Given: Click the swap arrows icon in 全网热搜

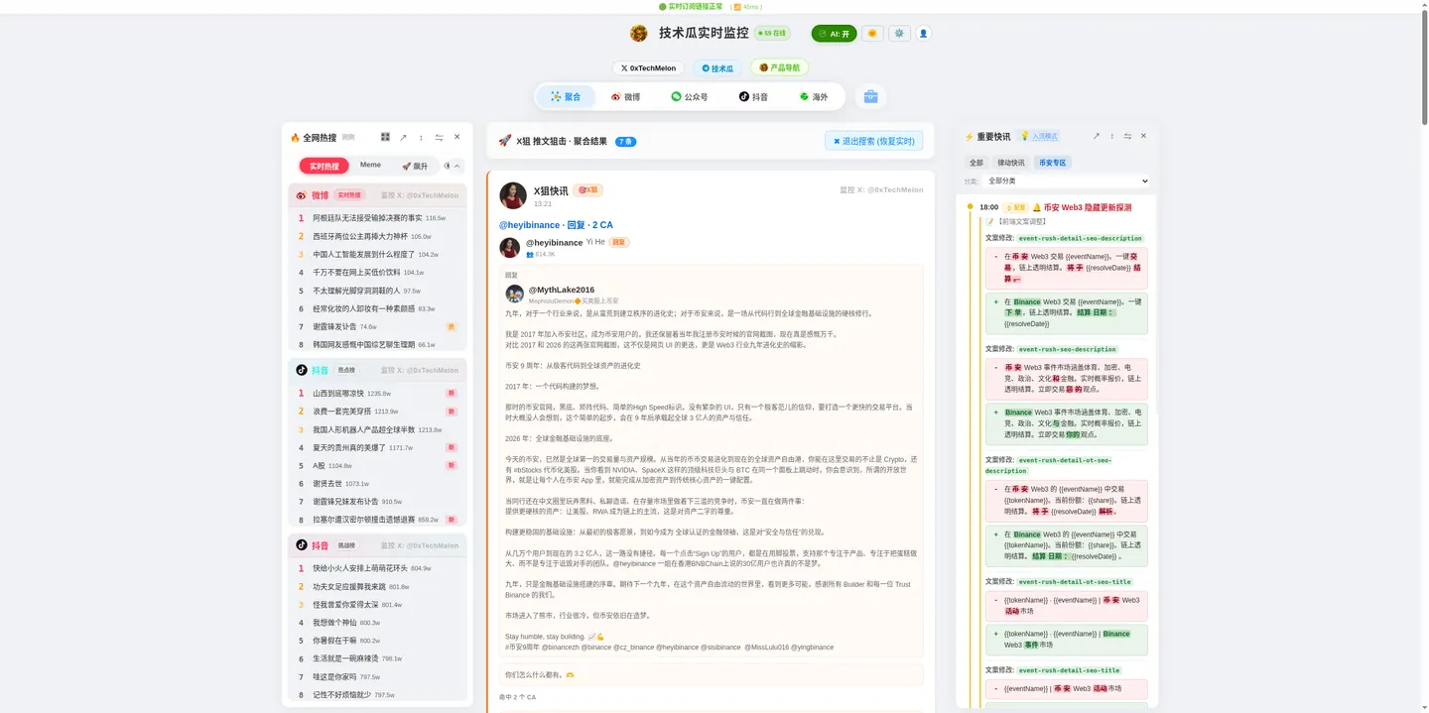Looking at the screenshot, I should click(x=439, y=137).
